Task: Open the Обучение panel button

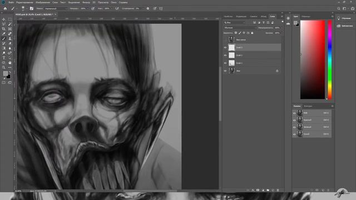Action: [x=344, y=18]
